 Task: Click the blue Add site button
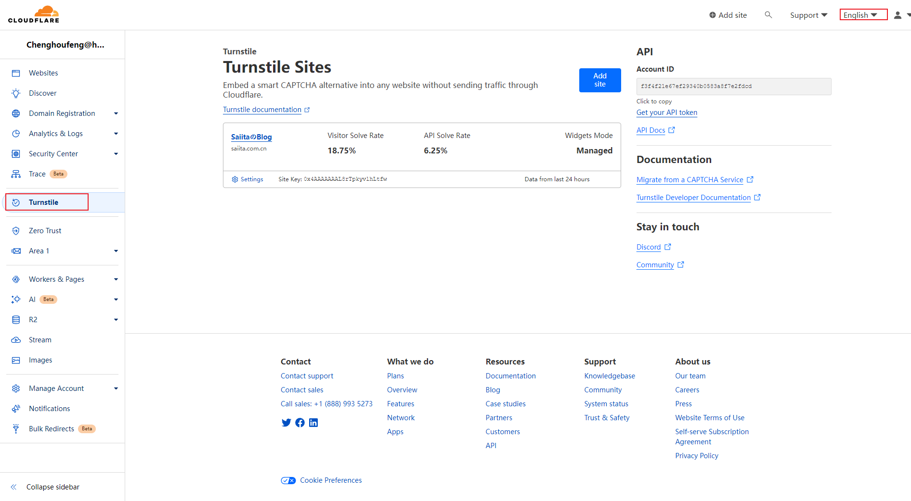tap(599, 80)
